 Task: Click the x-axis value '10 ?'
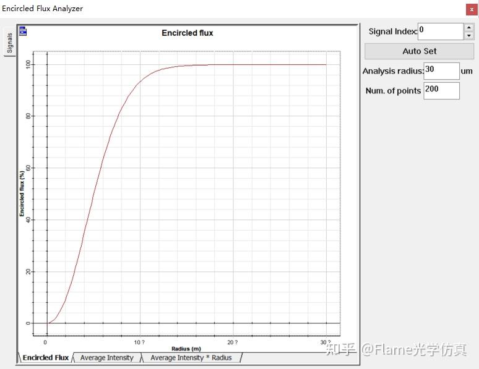click(x=139, y=342)
